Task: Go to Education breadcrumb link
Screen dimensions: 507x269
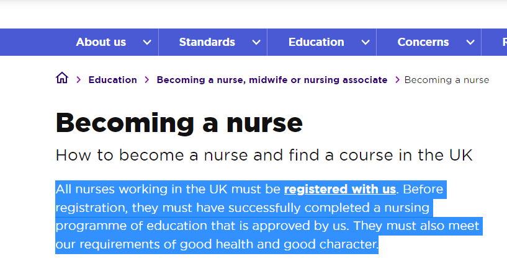Action: click(x=112, y=80)
